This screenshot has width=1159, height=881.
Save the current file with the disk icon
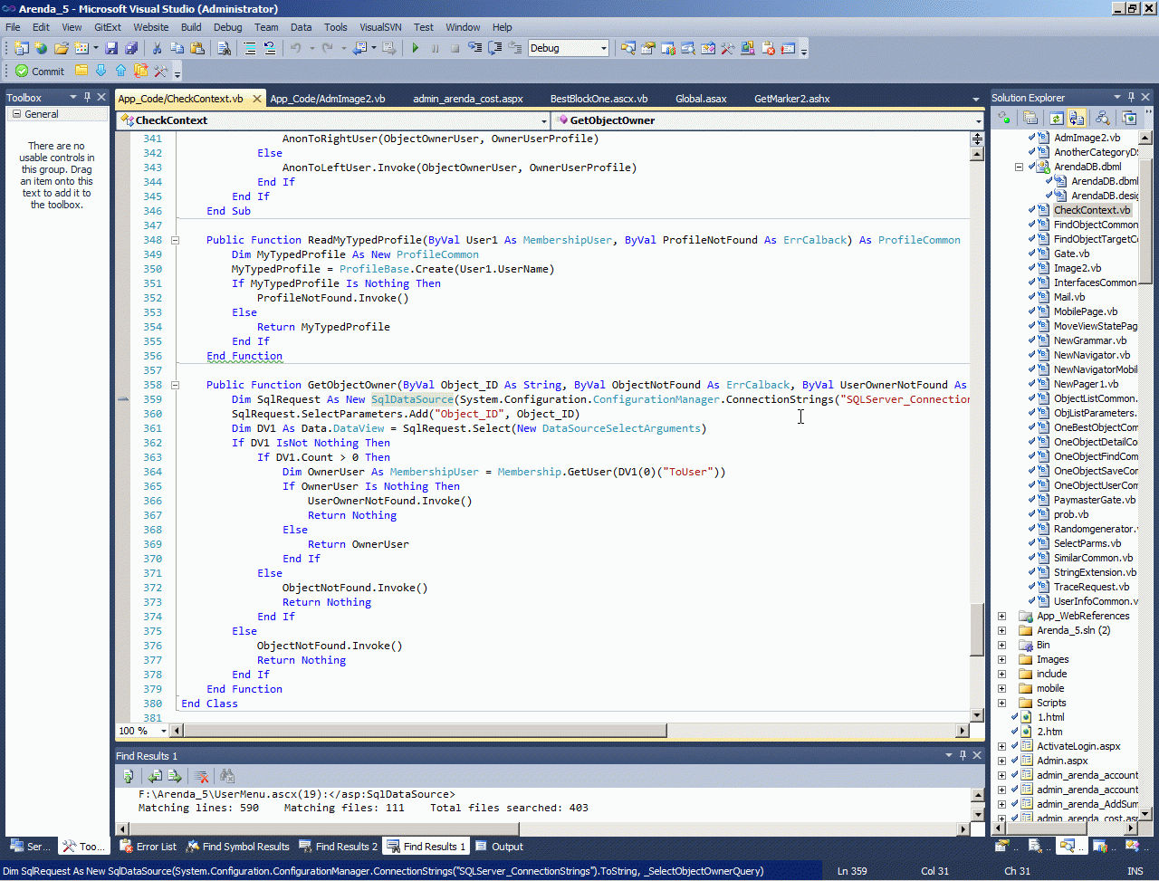pos(111,48)
